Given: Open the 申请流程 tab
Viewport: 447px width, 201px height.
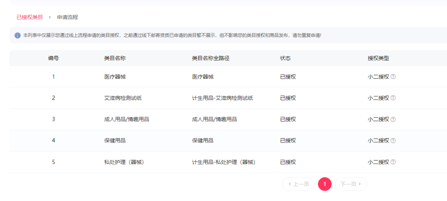Looking at the screenshot, I should coord(67,17).
